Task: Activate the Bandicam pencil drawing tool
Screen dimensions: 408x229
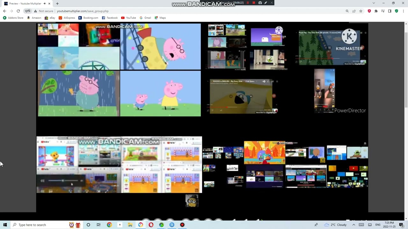Action: click(x=266, y=3)
